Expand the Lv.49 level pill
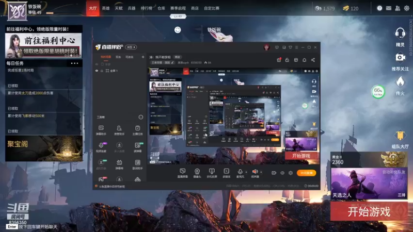 178,16
